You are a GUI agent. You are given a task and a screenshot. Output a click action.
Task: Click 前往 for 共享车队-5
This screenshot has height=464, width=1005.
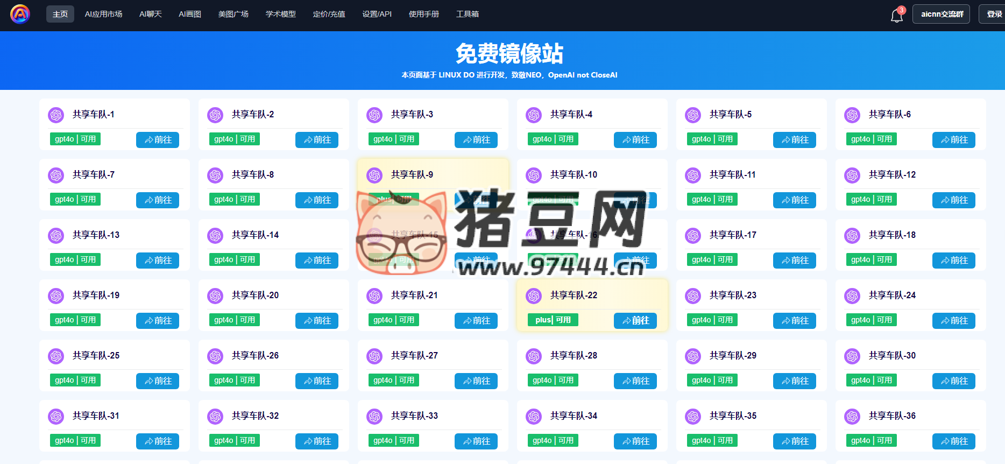tap(795, 140)
